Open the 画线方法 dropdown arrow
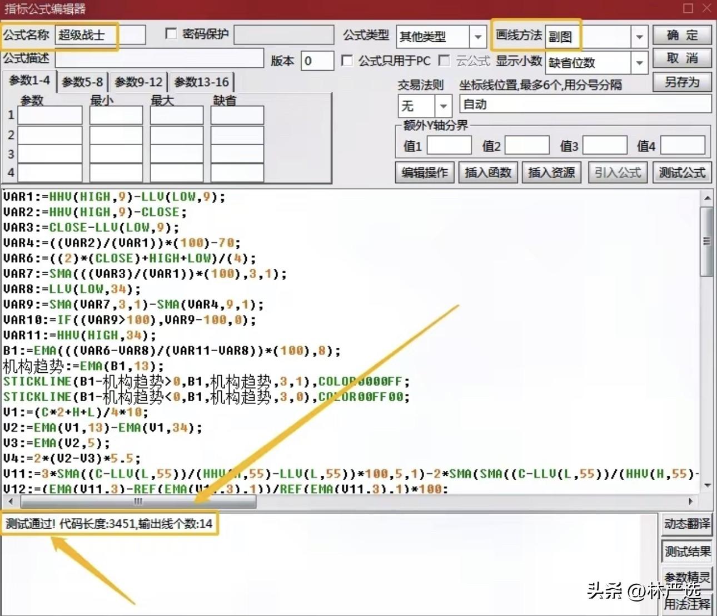Viewport: 717px width, 616px height. 639,37
